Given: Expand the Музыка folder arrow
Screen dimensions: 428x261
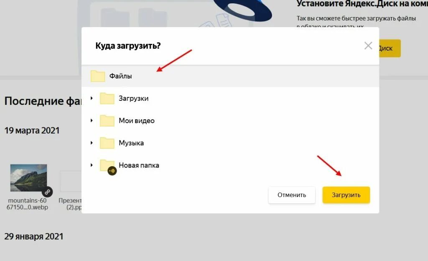Looking at the screenshot, I should [92, 143].
